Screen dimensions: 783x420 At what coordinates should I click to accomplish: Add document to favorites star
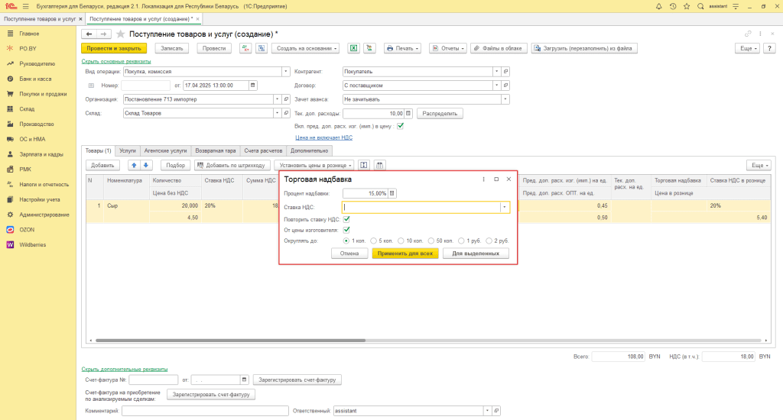(120, 34)
